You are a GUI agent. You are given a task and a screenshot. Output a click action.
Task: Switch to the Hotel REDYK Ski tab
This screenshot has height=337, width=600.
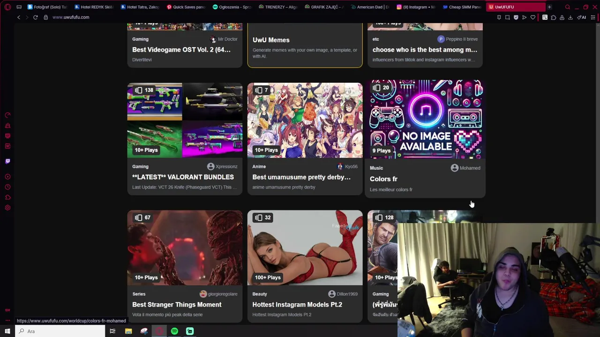[x=93, y=7]
